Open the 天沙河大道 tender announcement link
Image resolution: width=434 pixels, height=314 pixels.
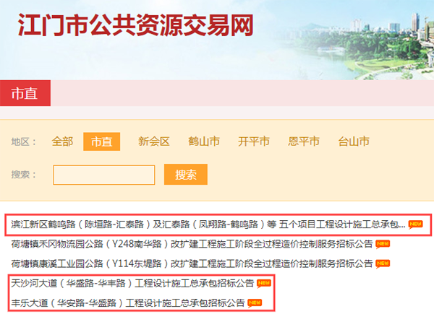(x=132, y=284)
